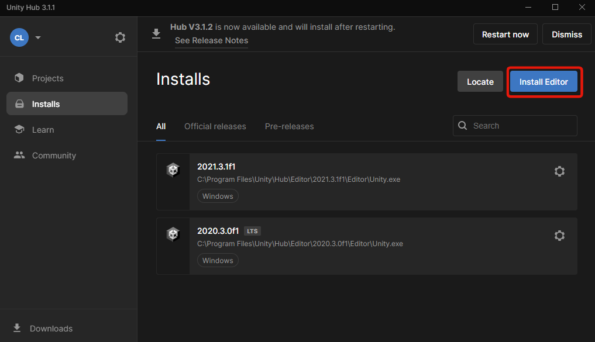
Task: Click Unity logo icon of 2020.3.0f1
Action: [x=173, y=234]
